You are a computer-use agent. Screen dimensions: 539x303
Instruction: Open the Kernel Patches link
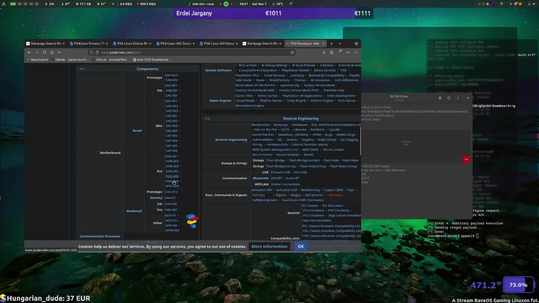[263, 135]
